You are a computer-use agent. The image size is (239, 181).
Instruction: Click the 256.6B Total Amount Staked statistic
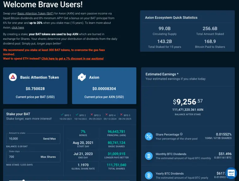210,31
